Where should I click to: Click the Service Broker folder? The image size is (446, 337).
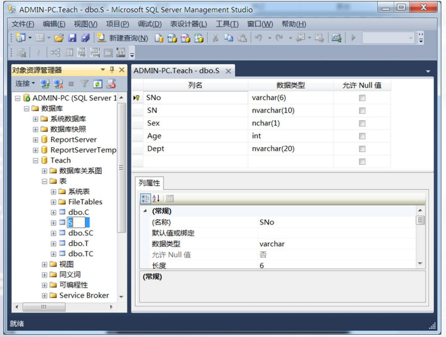[x=84, y=296]
